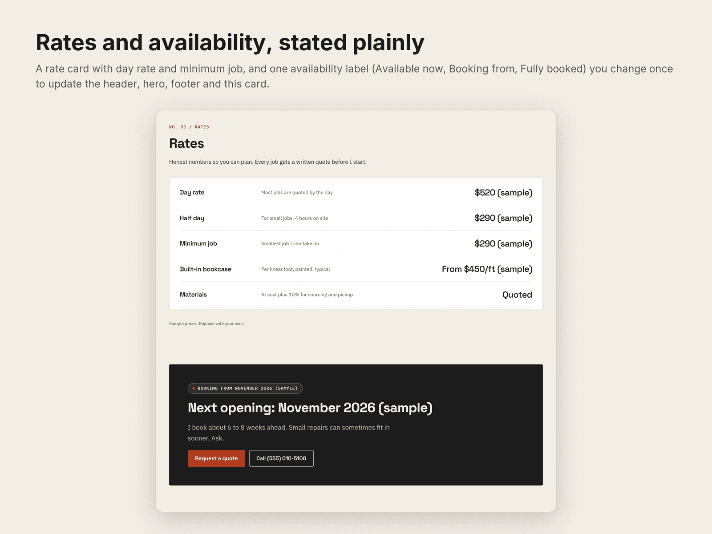Click the For small jobs, 4 hours description

coord(295,218)
